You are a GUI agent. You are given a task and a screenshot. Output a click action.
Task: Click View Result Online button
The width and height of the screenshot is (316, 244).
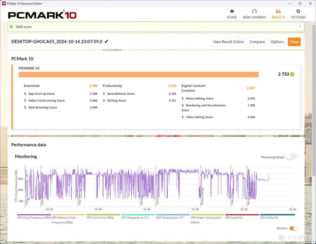(x=228, y=42)
